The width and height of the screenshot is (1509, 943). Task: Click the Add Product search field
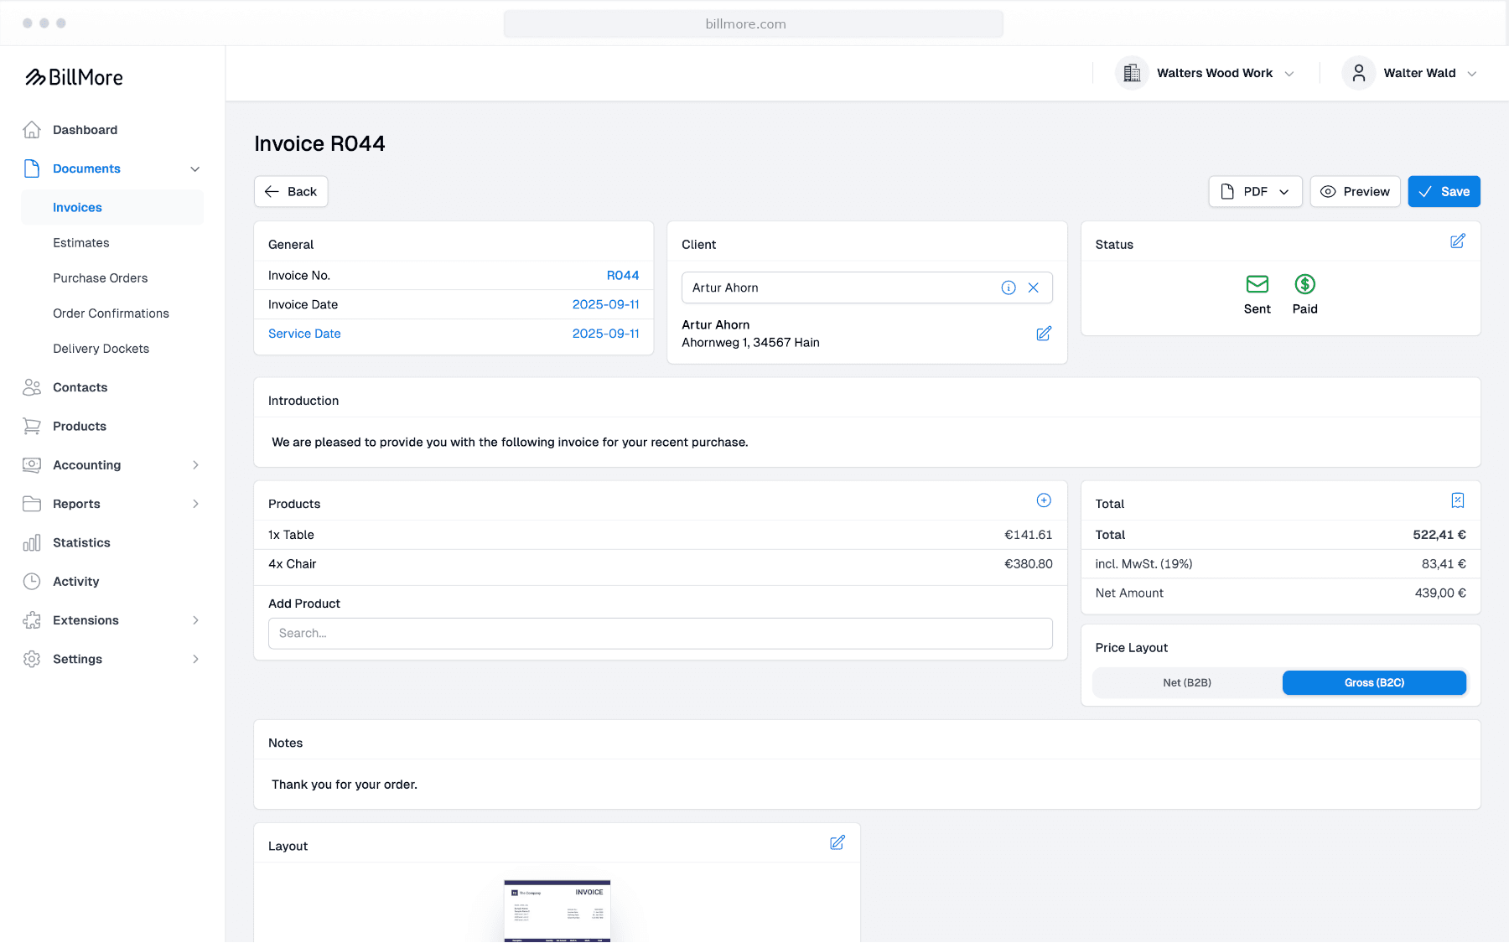tap(661, 633)
